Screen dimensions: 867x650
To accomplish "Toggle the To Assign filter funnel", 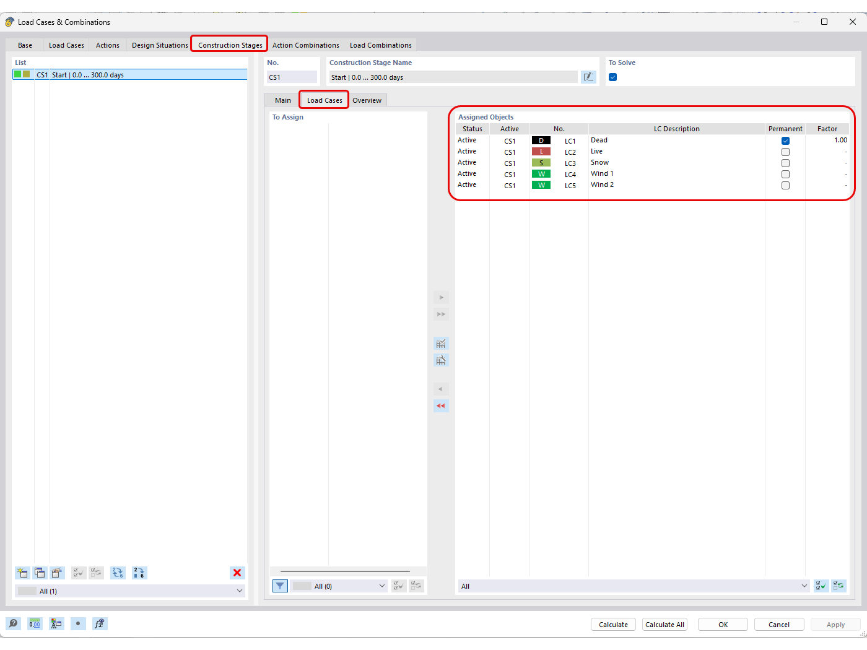I will 280,586.
